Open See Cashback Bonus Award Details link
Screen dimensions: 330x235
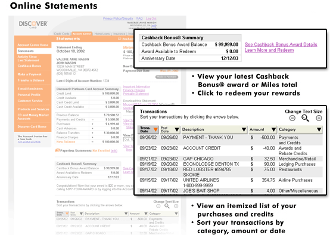281,45
